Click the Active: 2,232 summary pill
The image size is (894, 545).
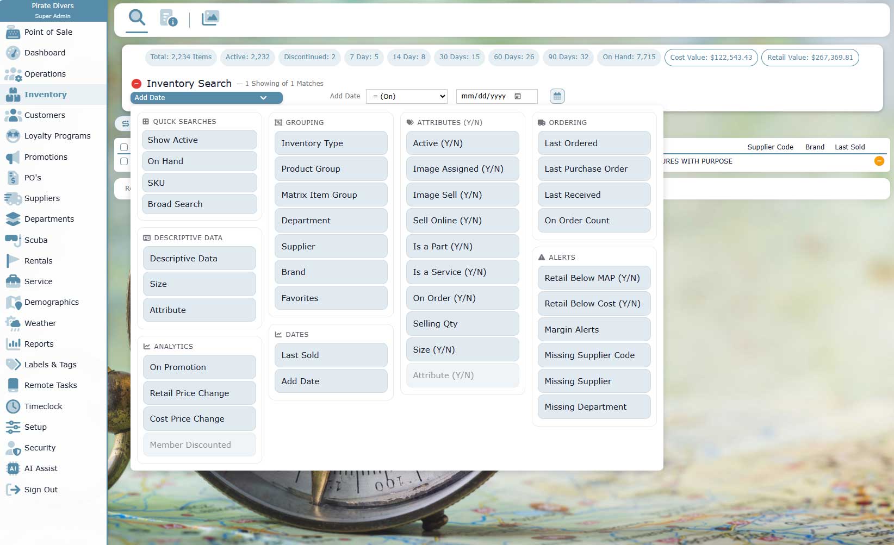coord(247,57)
